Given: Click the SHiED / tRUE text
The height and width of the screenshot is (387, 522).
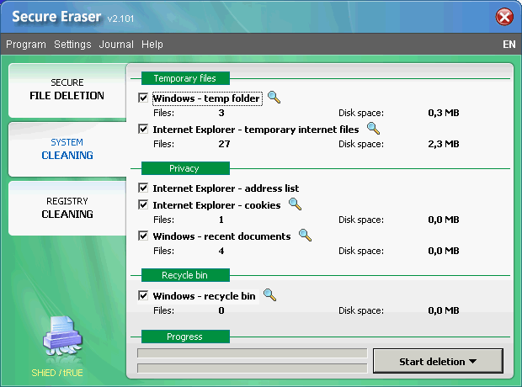Looking at the screenshot, I should 57,373.
